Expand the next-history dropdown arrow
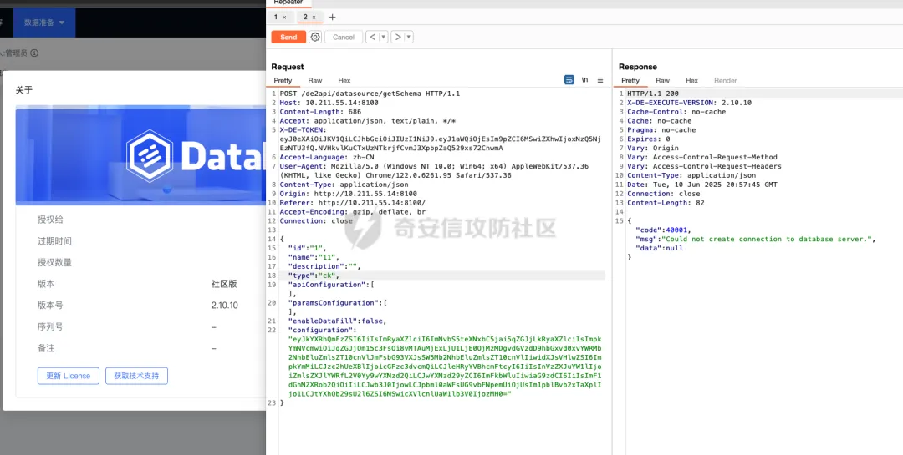This screenshot has height=455, width=903. (x=409, y=37)
